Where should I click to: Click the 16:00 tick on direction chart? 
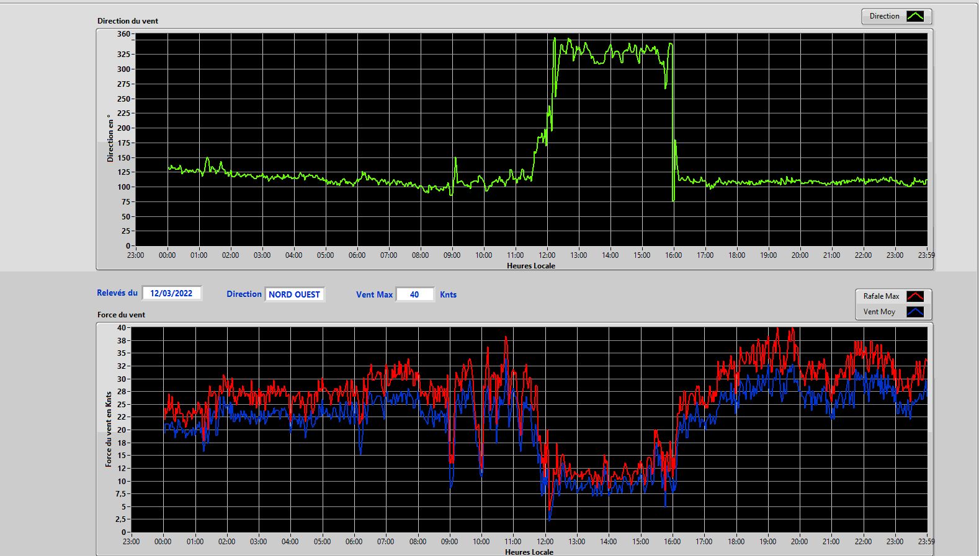pos(673,255)
